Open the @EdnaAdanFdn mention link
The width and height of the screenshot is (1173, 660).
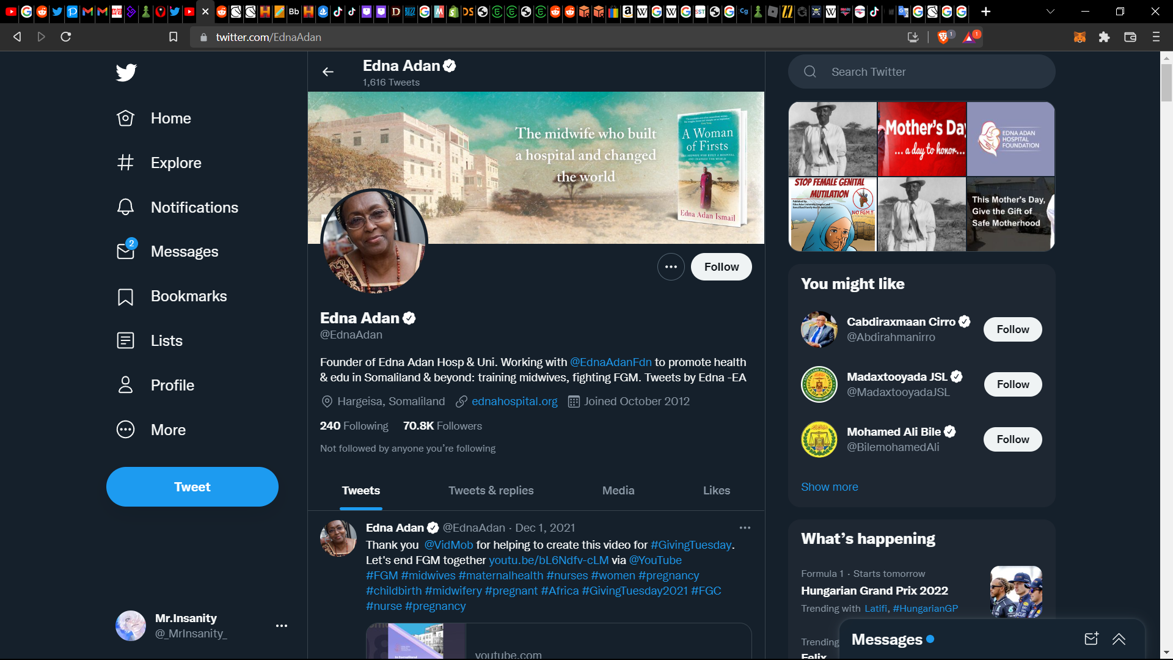[610, 362]
